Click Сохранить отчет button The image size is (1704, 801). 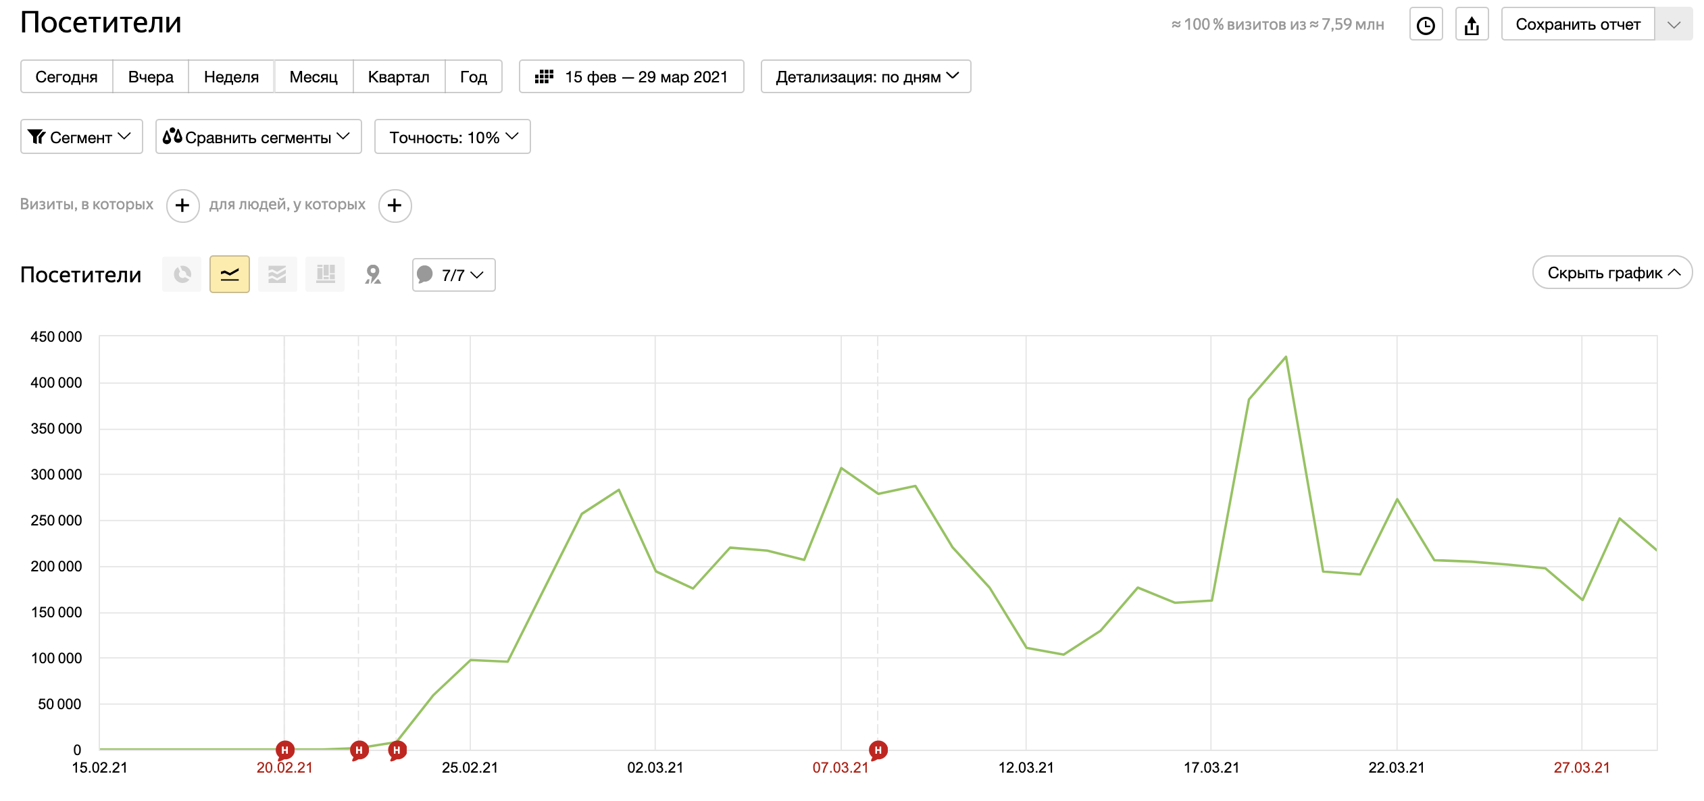pyautogui.click(x=1578, y=25)
